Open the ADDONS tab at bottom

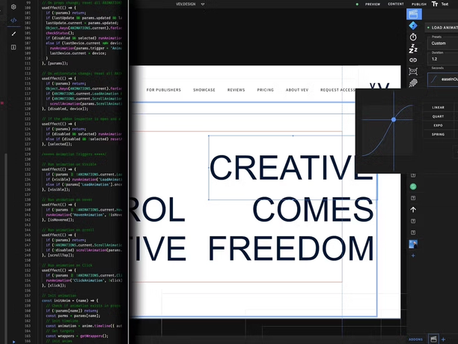[x=415, y=340]
